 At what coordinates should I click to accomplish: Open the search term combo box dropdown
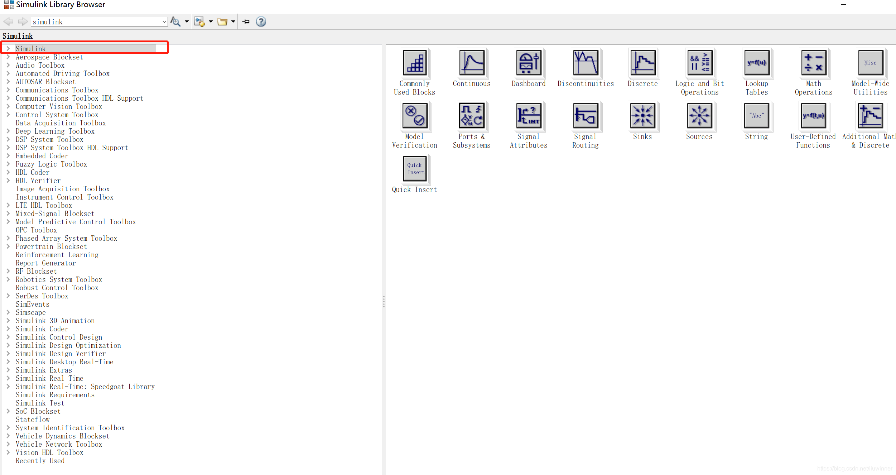(164, 22)
